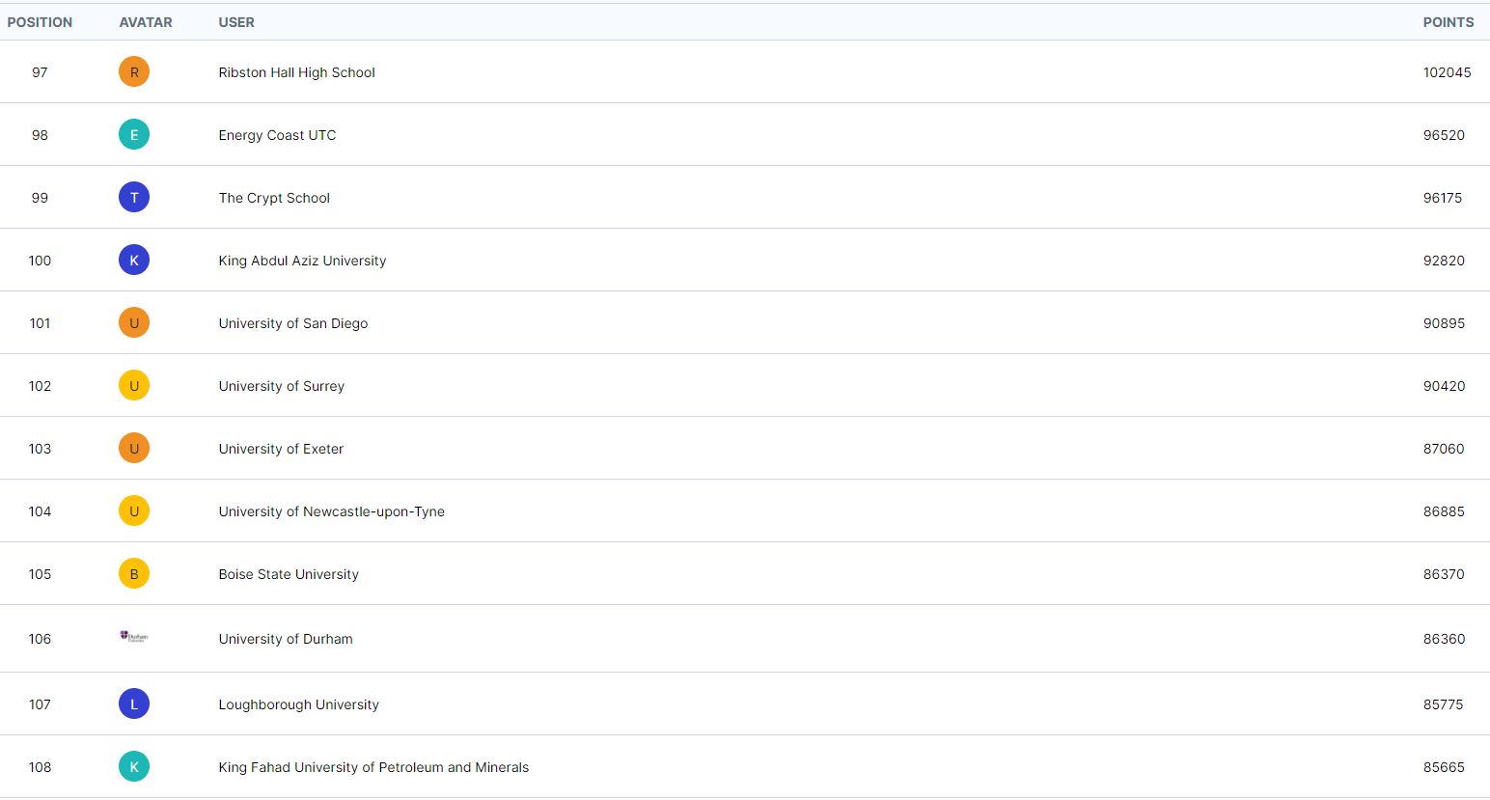The height and width of the screenshot is (800, 1490).
Task: Open Energy Coast UTC entry
Action: 277,135
